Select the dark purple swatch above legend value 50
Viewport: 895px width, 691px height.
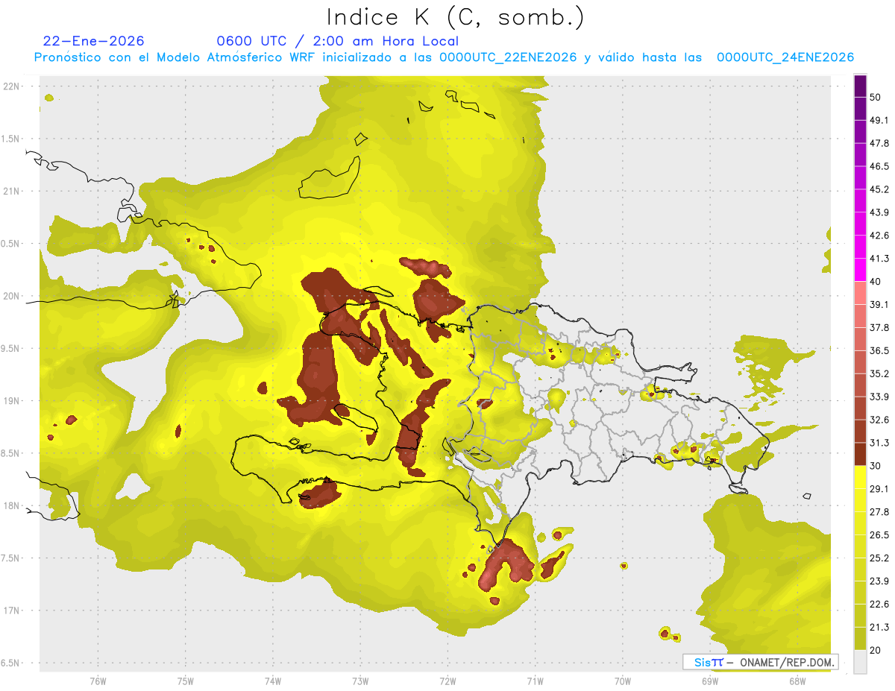pos(860,86)
